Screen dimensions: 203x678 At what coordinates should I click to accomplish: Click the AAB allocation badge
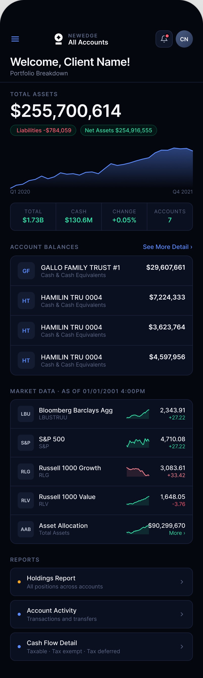tap(26, 529)
